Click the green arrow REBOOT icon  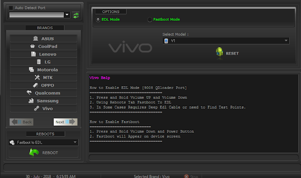(x=34, y=153)
